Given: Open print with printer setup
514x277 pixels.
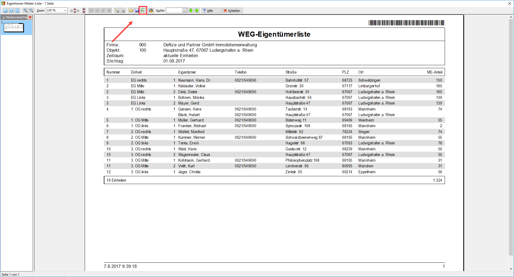Looking at the screenshot, I should click(117, 11).
